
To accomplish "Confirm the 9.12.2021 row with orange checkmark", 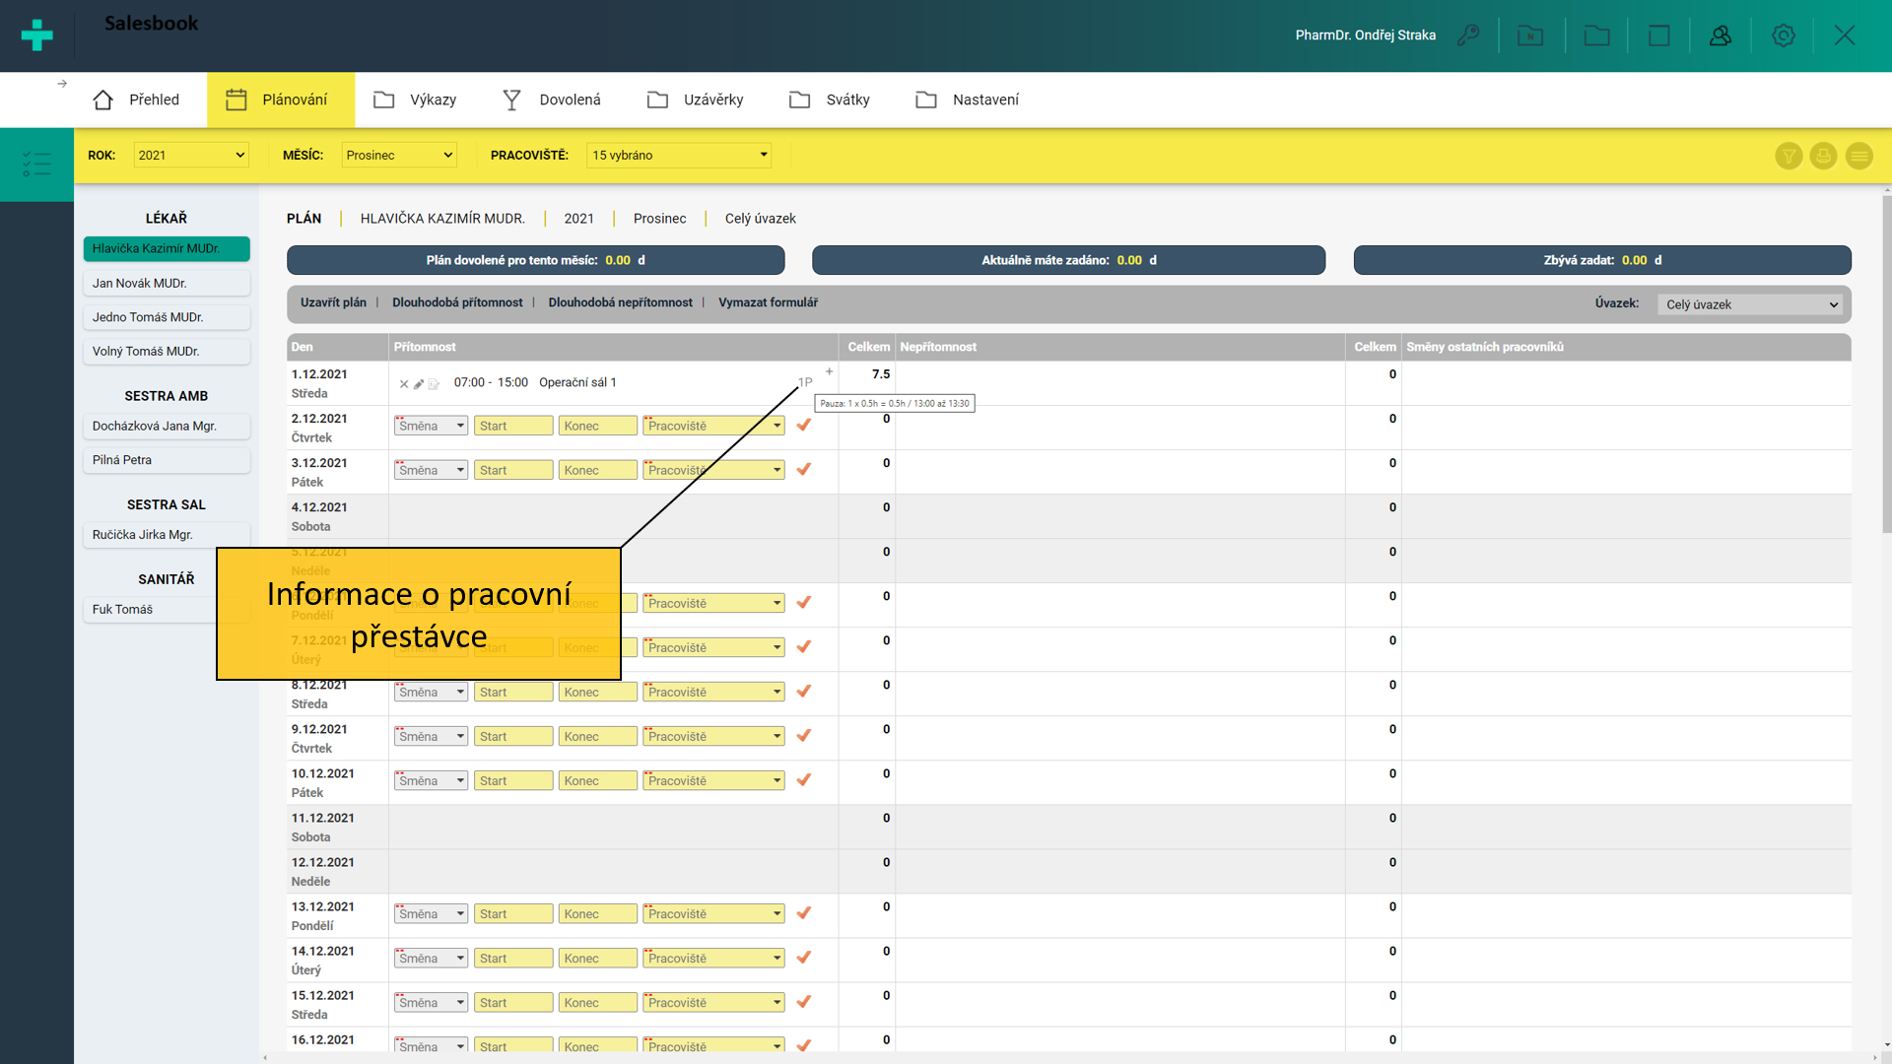I will point(804,735).
